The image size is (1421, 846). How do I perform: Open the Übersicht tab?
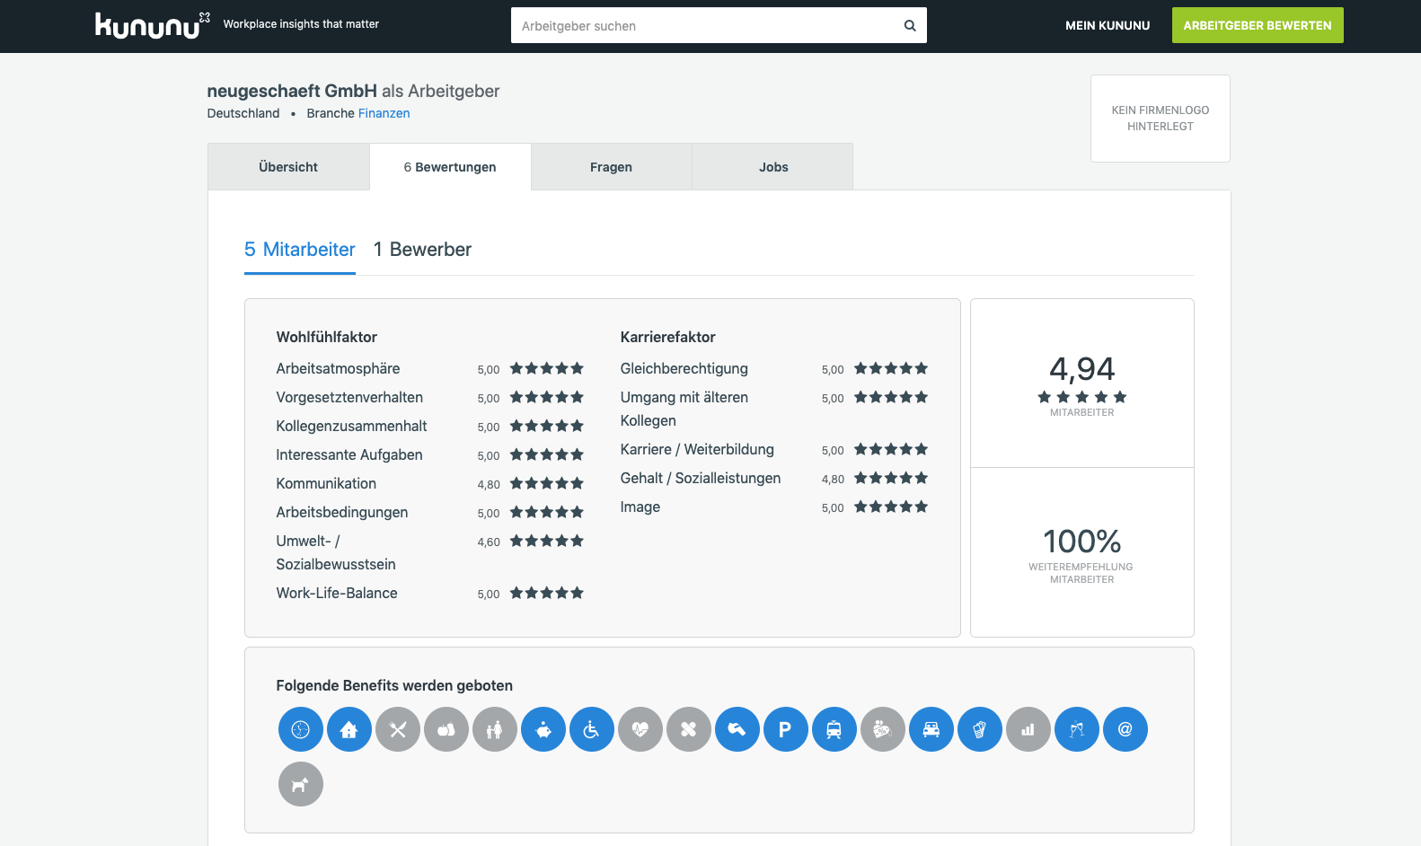tap(288, 167)
